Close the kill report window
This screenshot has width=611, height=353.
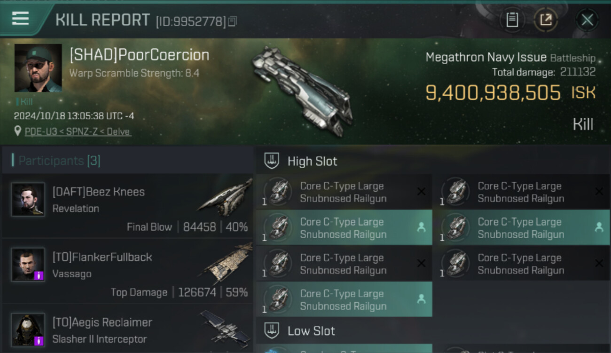(x=587, y=20)
